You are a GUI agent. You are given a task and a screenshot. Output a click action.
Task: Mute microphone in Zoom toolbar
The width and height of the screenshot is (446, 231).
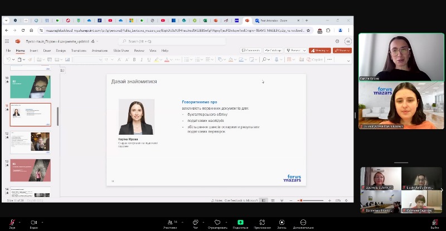pos(12,222)
